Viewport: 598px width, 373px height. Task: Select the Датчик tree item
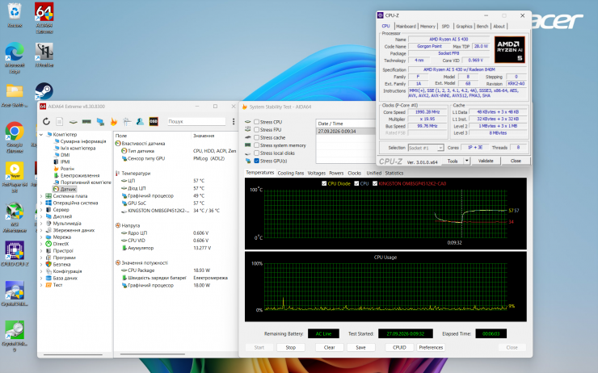(x=68, y=190)
